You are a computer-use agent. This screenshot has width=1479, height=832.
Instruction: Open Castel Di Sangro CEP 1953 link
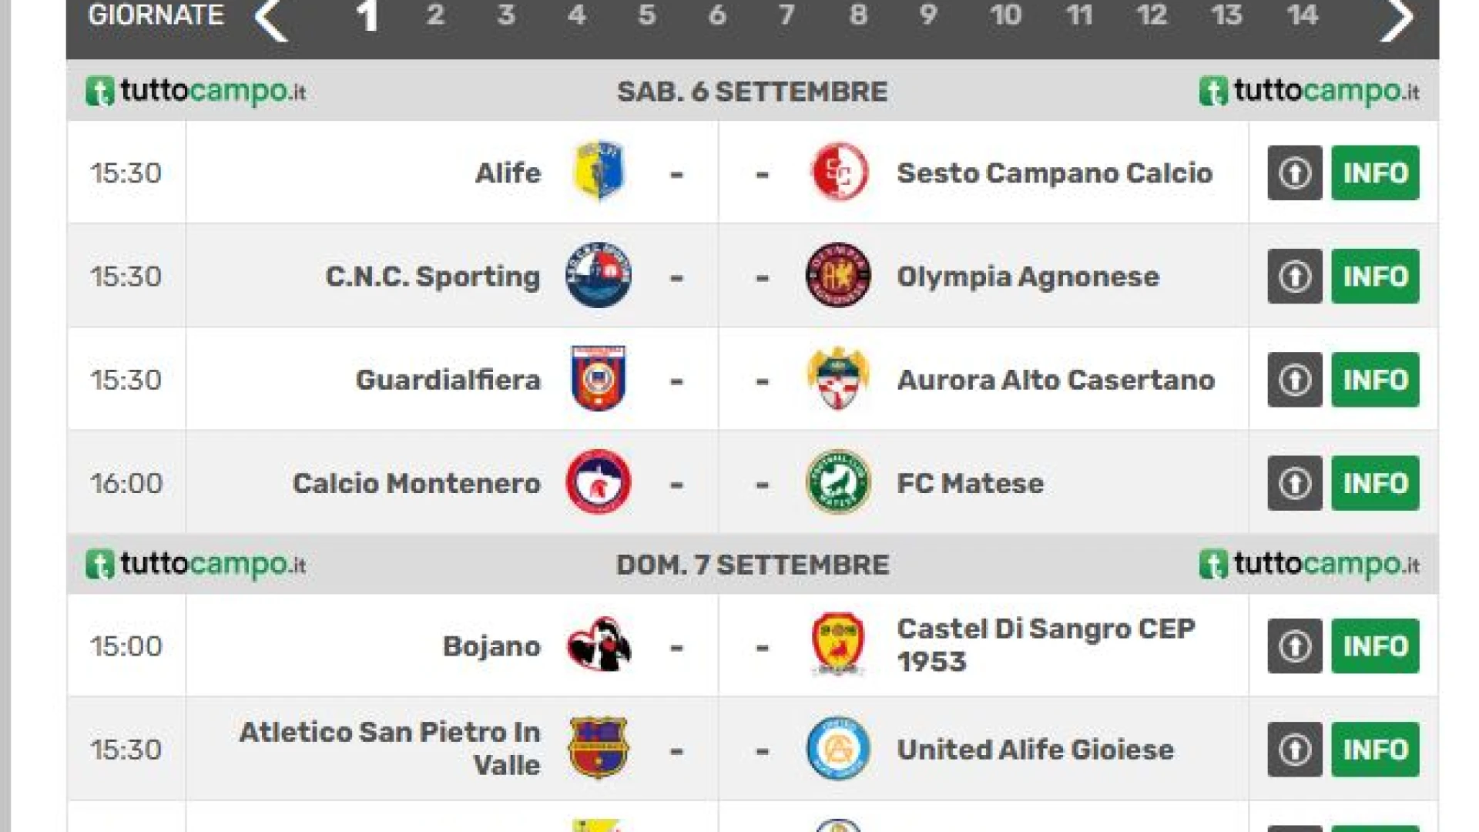[1045, 645]
